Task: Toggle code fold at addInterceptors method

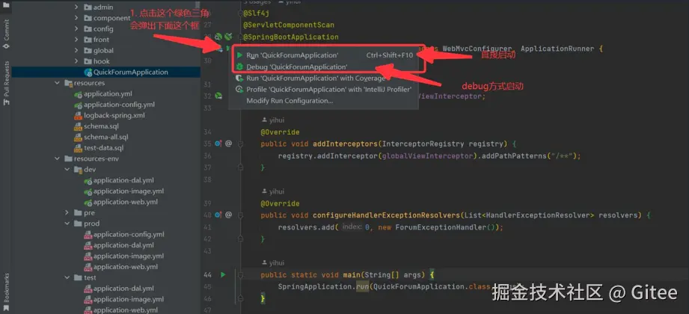Action: click(x=240, y=144)
